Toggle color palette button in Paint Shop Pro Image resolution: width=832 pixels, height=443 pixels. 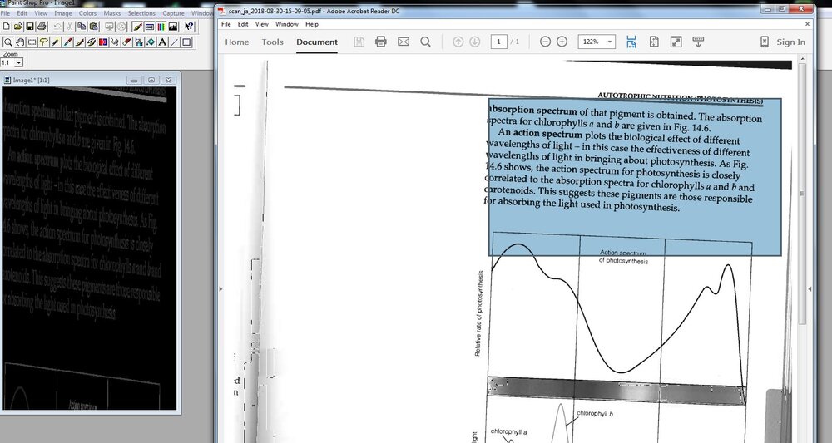pyautogui.click(x=161, y=27)
